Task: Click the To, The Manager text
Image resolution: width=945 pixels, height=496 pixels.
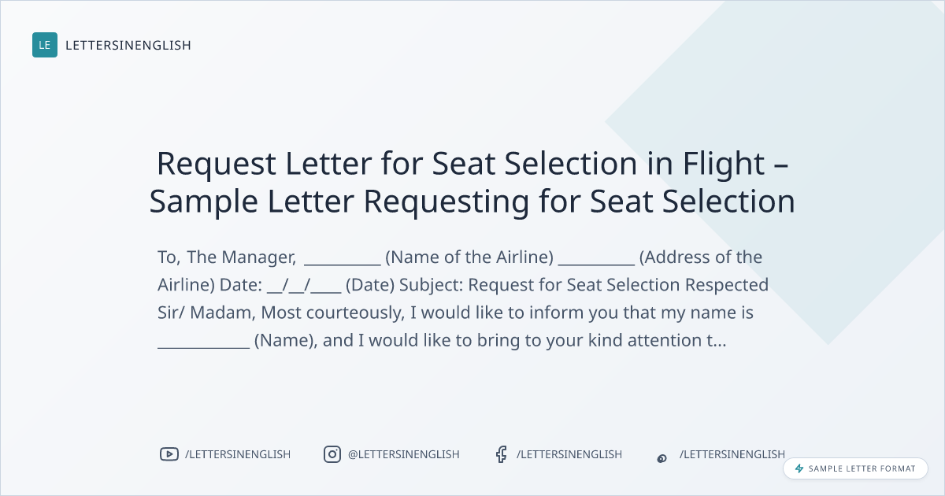Action: [227, 257]
